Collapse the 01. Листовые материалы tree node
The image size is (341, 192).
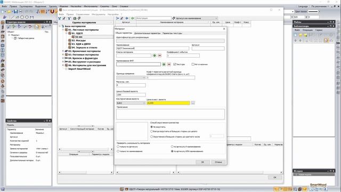pos(63,30)
